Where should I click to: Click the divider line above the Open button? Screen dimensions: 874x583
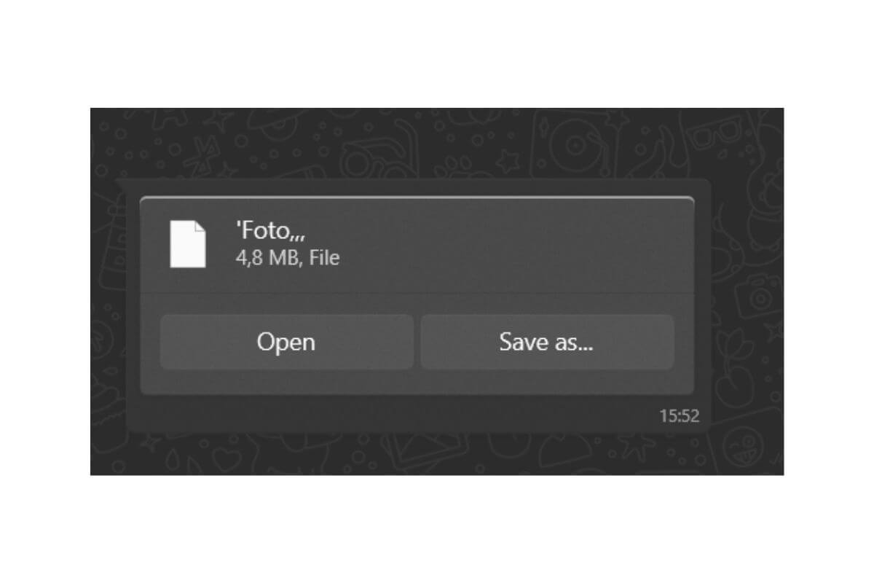tap(417, 293)
